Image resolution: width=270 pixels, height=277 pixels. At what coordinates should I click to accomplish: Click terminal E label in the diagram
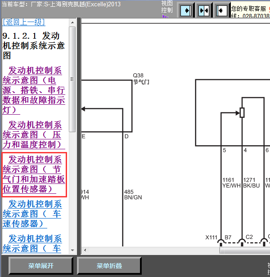pos(83,136)
